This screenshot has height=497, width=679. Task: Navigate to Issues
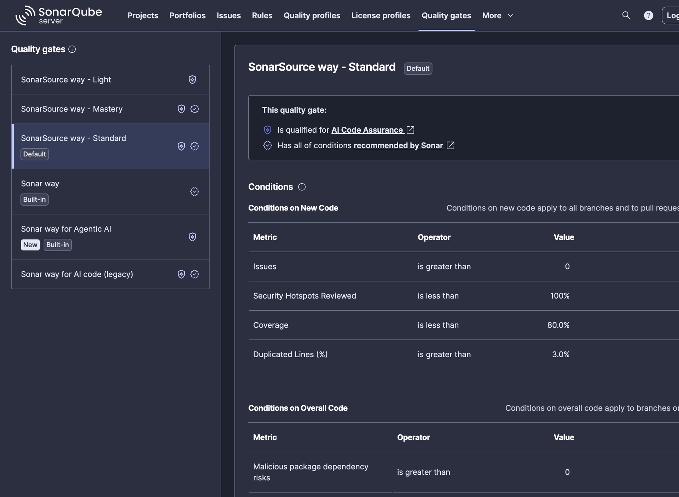pyautogui.click(x=229, y=16)
